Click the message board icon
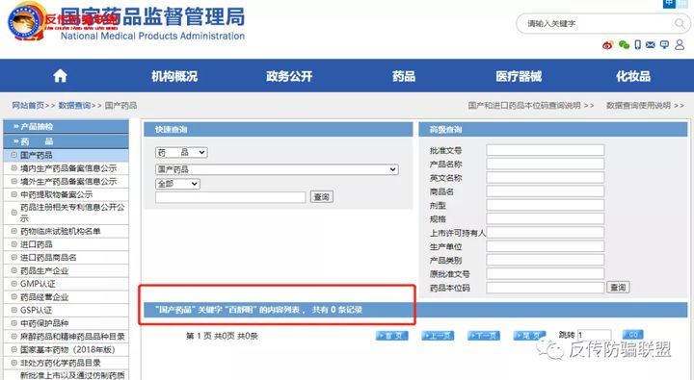 (664, 44)
